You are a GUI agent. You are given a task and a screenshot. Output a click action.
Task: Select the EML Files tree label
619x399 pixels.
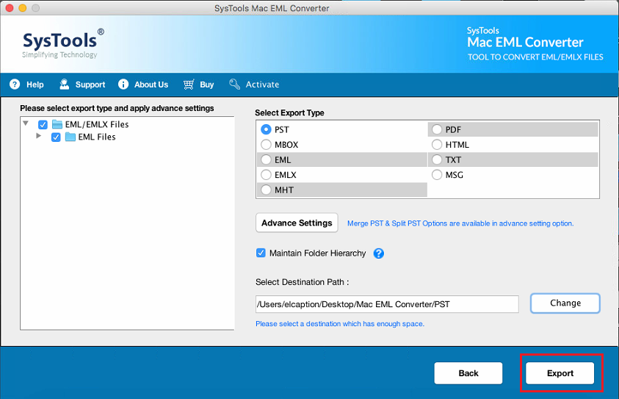point(97,137)
